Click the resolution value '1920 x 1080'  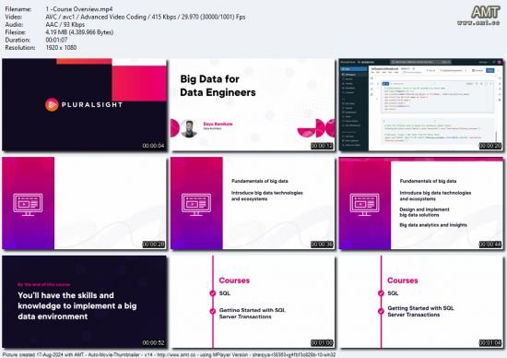(61, 48)
